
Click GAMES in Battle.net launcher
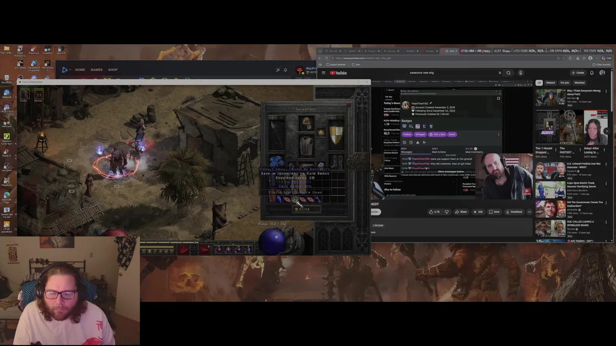(x=96, y=70)
